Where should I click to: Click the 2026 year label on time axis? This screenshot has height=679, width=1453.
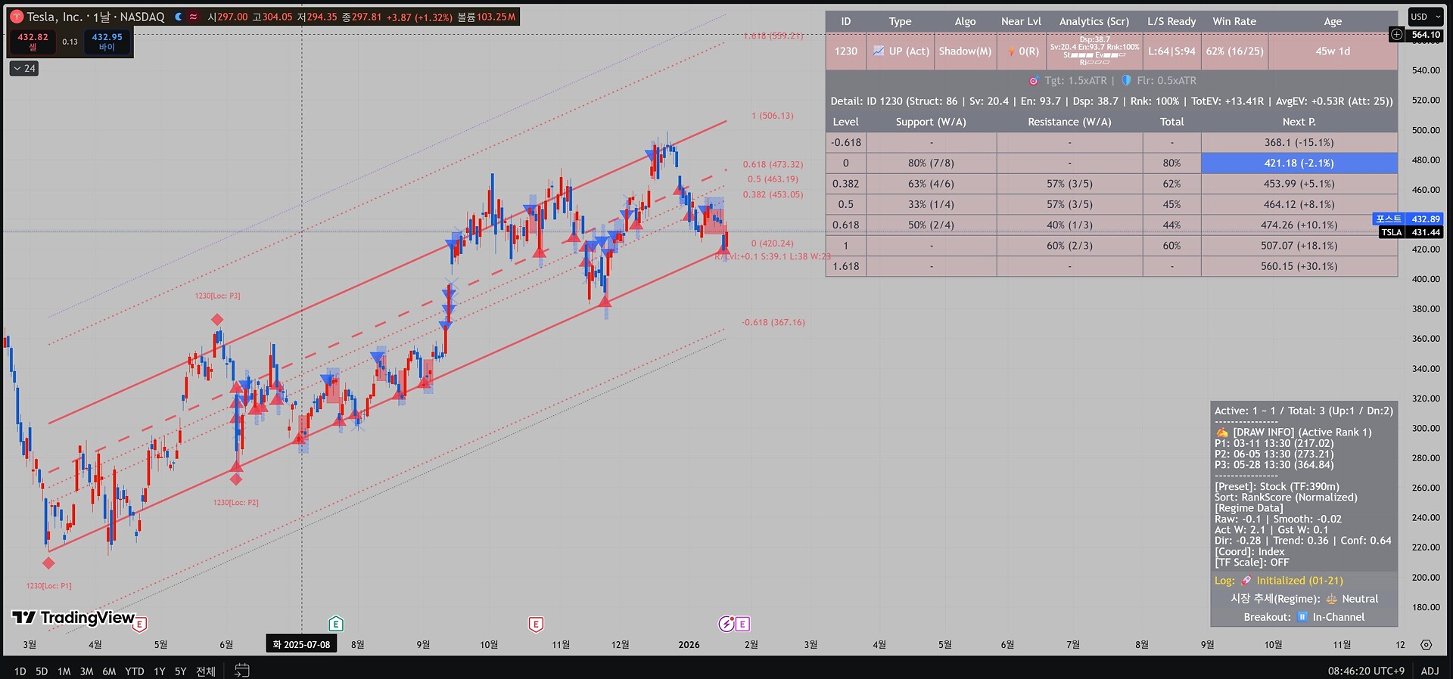(x=689, y=645)
